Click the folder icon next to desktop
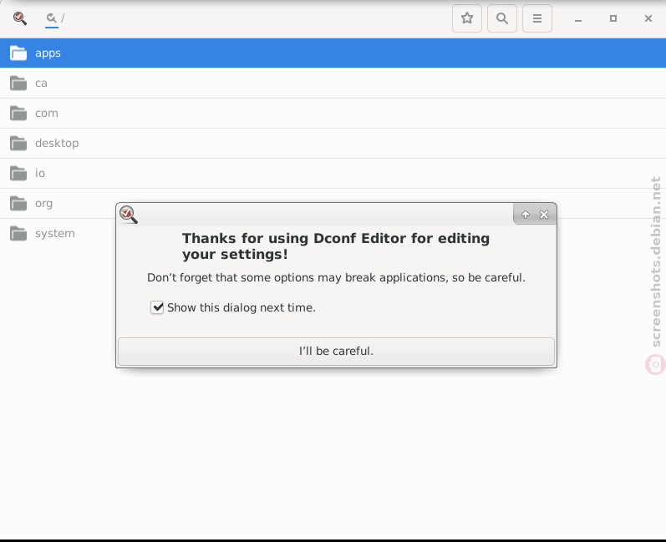This screenshot has width=666, height=542. (18, 144)
